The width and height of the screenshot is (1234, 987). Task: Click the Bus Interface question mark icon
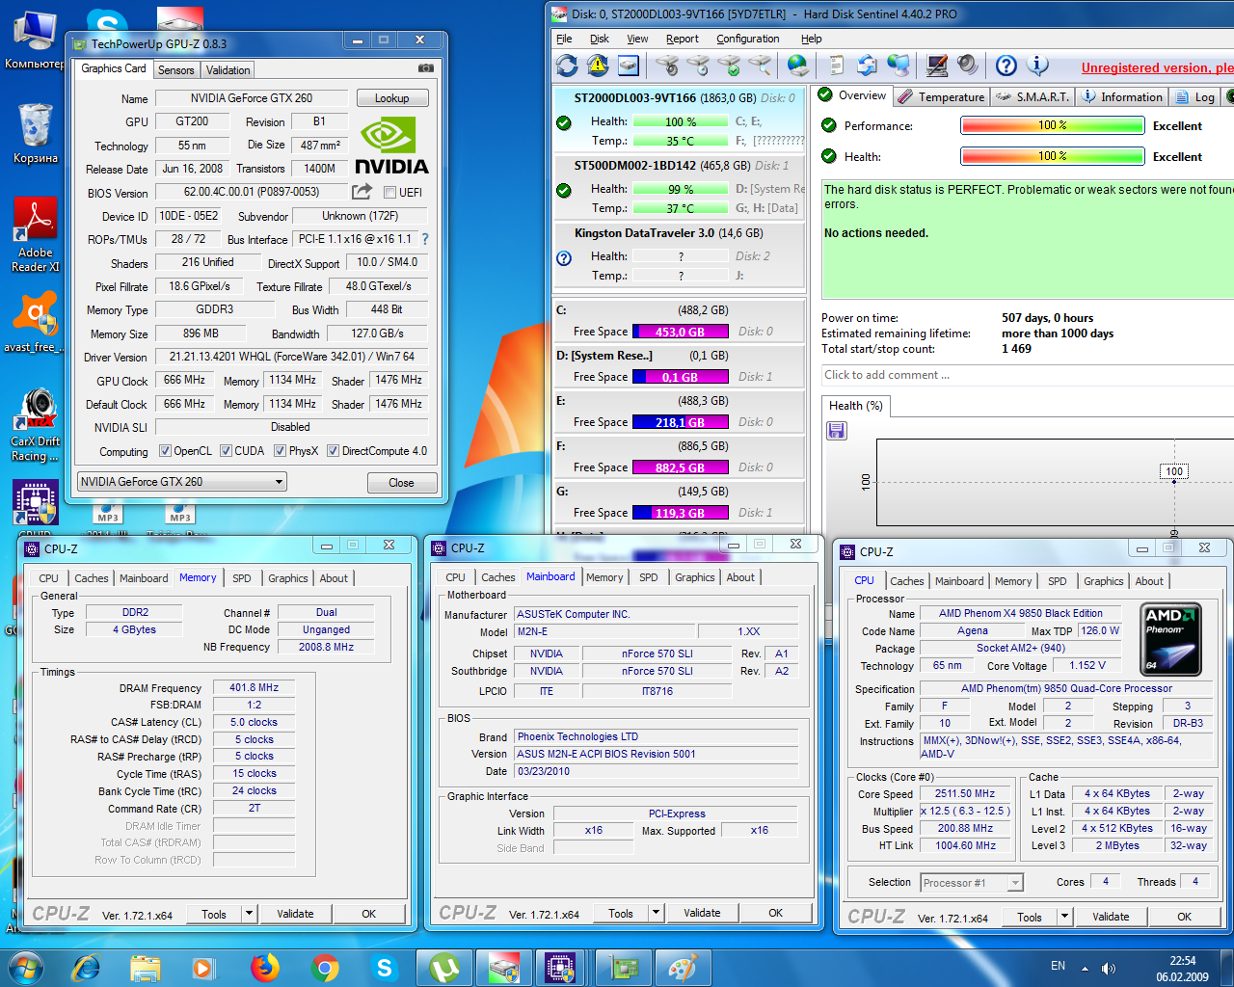[425, 239]
